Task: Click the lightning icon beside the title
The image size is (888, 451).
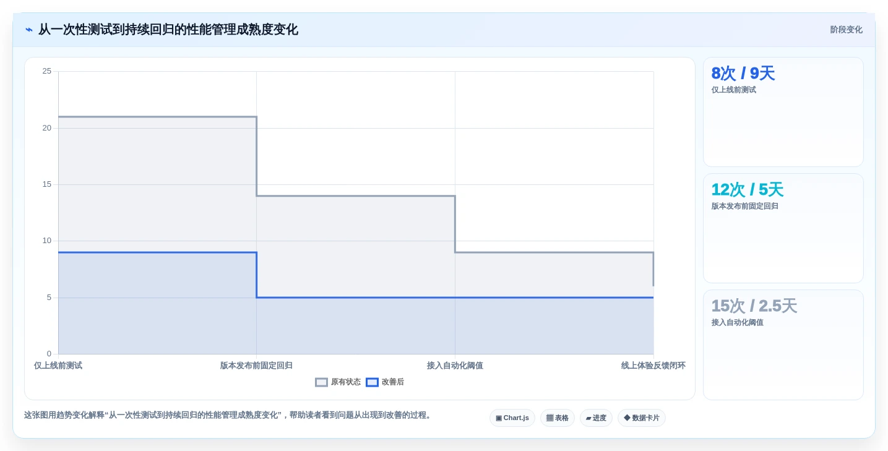Action: (x=29, y=30)
